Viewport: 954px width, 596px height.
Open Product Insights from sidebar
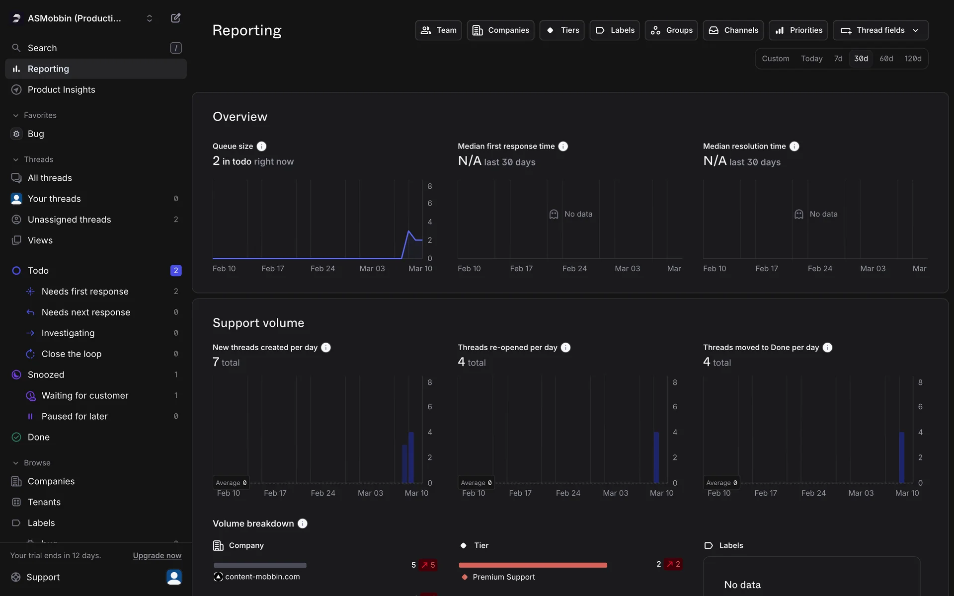[x=61, y=89]
